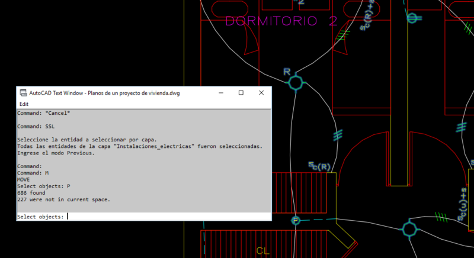Select the cyan R letter label

(x=287, y=72)
